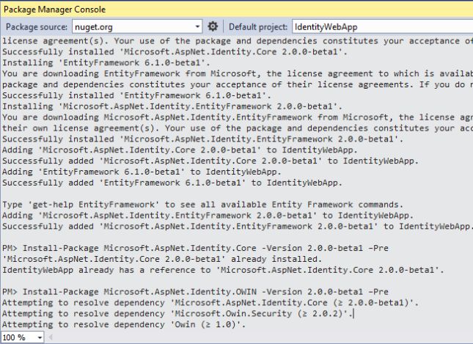
Task: Open the 100 % zoom level dropdown
Action: pos(40,337)
